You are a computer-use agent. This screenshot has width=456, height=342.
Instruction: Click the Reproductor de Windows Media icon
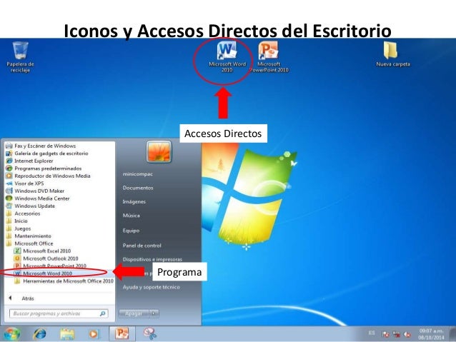click(9, 176)
